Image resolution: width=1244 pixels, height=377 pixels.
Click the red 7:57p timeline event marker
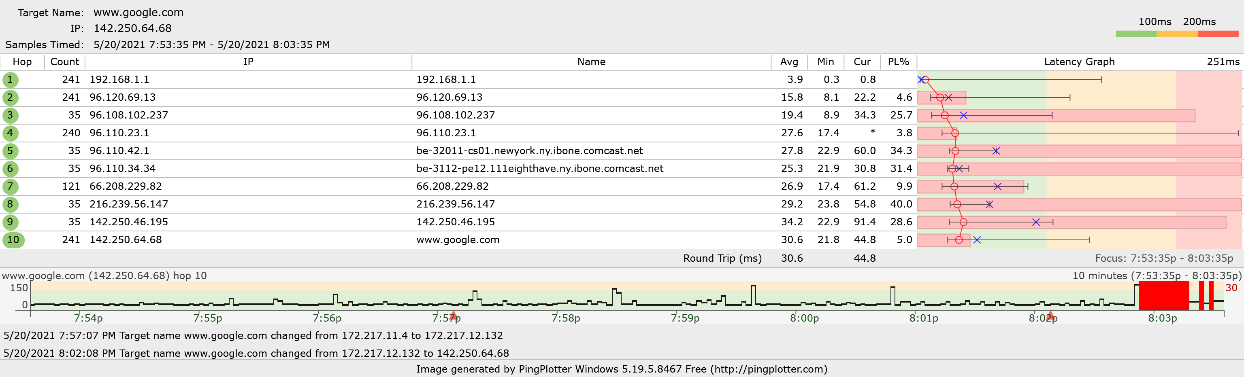point(453,316)
